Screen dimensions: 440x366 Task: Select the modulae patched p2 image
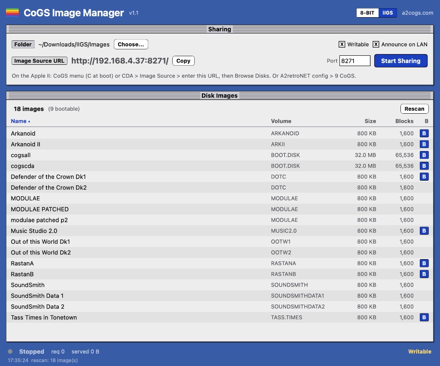click(220, 220)
